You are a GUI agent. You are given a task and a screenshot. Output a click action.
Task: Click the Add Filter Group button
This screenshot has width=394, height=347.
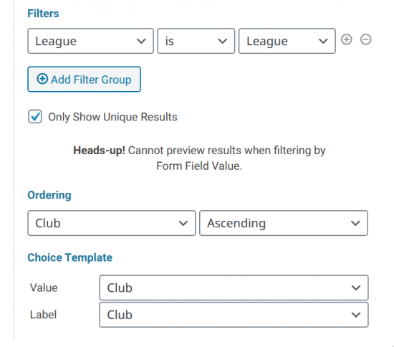(84, 79)
